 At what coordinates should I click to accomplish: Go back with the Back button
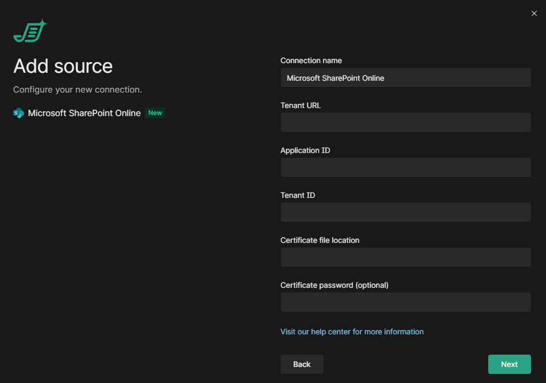302,364
